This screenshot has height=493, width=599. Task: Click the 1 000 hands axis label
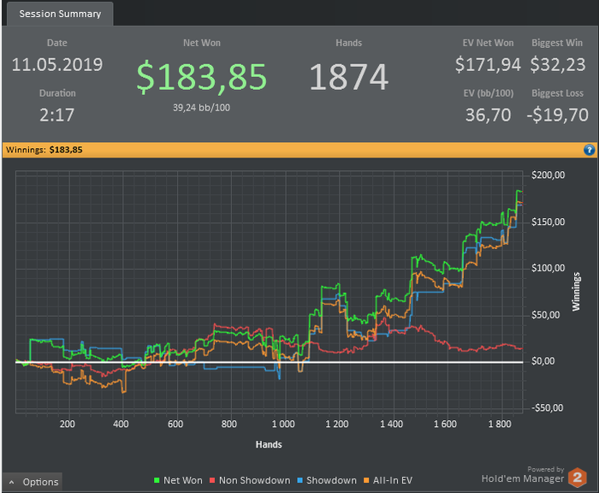point(283,424)
